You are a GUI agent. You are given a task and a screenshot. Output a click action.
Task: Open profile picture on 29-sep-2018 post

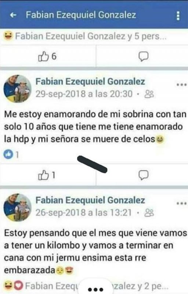18,89
